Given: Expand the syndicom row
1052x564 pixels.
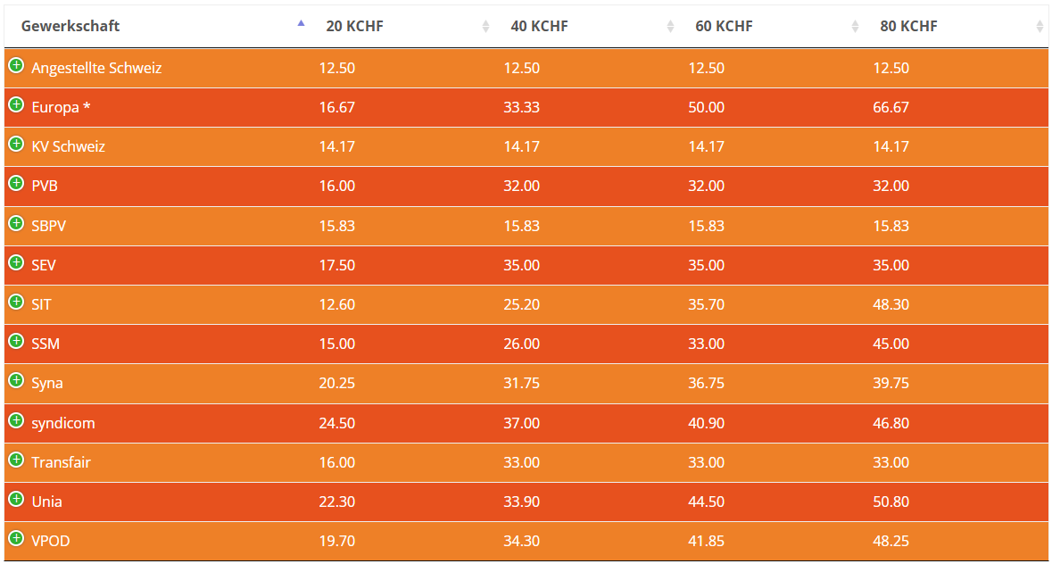Looking at the screenshot, I should (x=16, y=419).
